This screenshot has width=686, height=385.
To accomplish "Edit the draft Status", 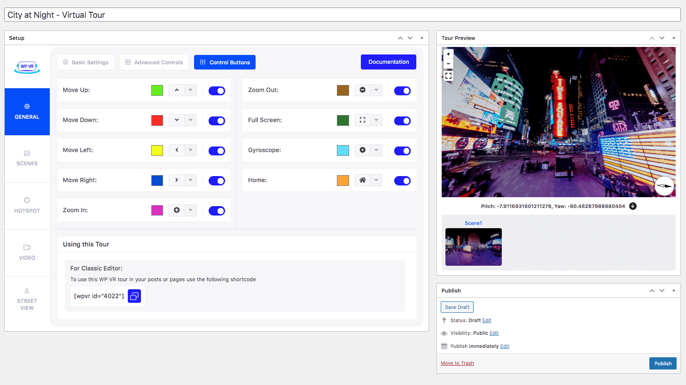I will [x=487, y=321].
